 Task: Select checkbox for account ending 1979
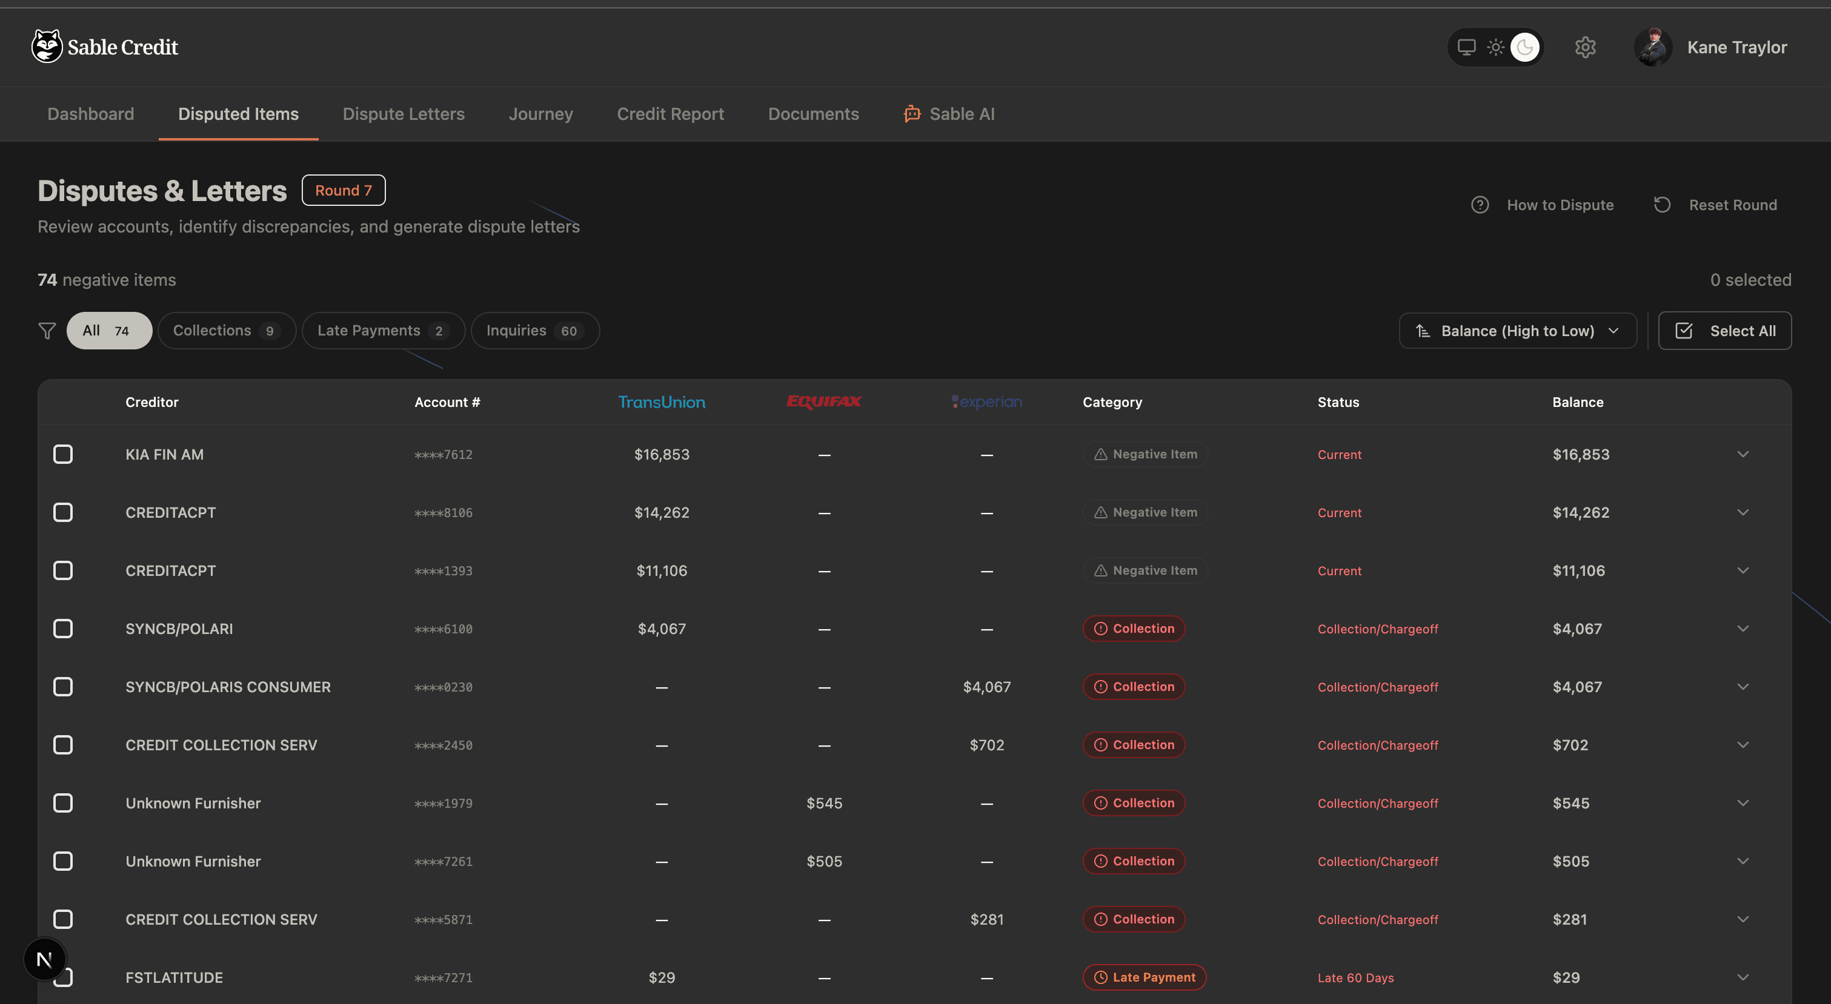63,803
